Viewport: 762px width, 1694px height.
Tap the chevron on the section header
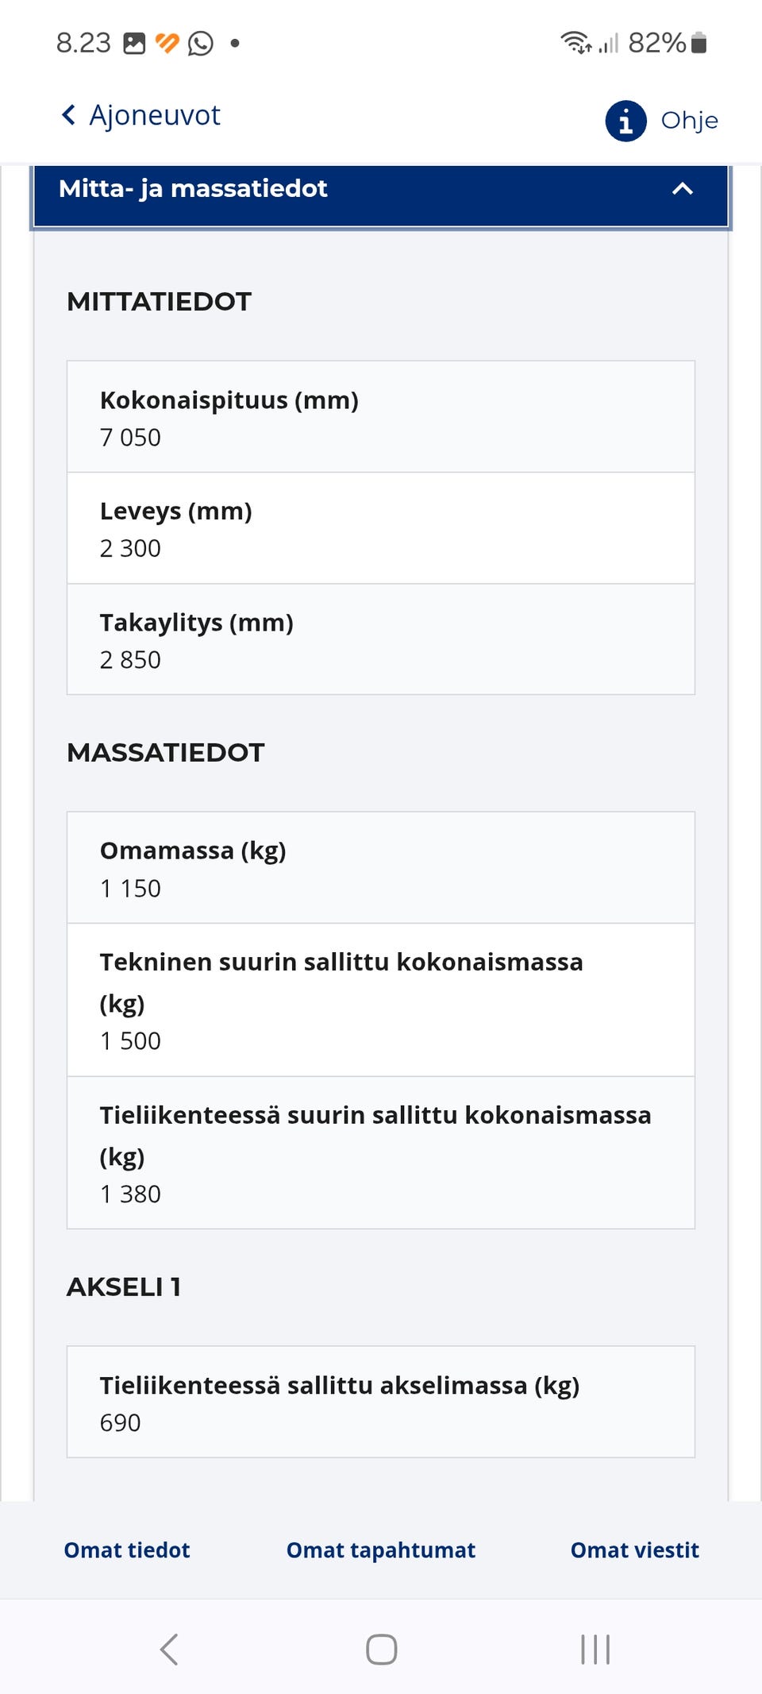682,190
